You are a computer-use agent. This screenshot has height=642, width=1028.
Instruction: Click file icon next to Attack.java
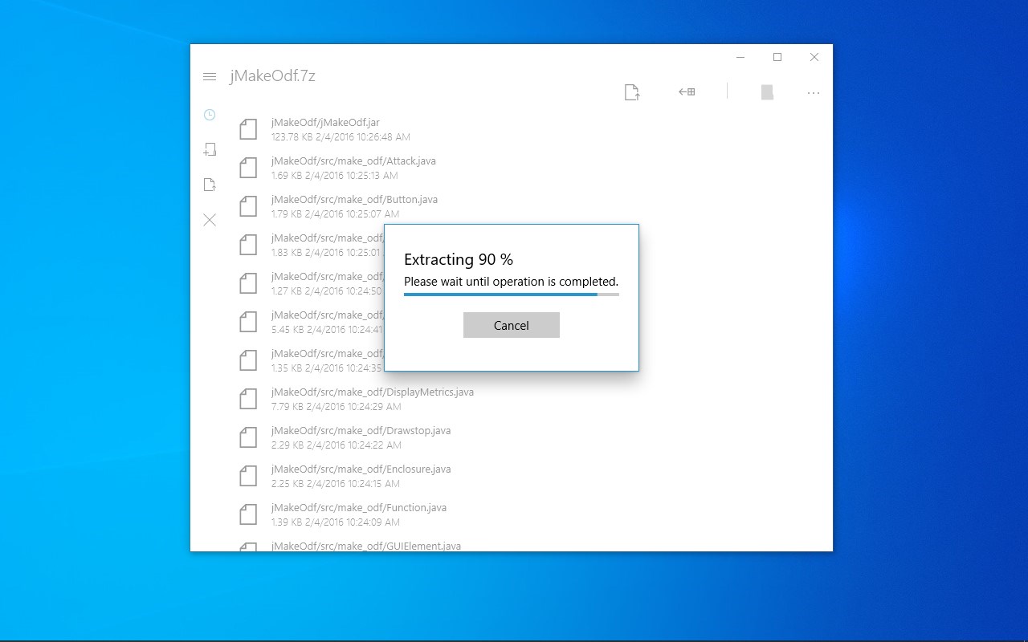click(248, 168)
